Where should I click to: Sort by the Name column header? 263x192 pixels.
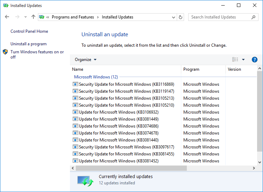point(126,69)
